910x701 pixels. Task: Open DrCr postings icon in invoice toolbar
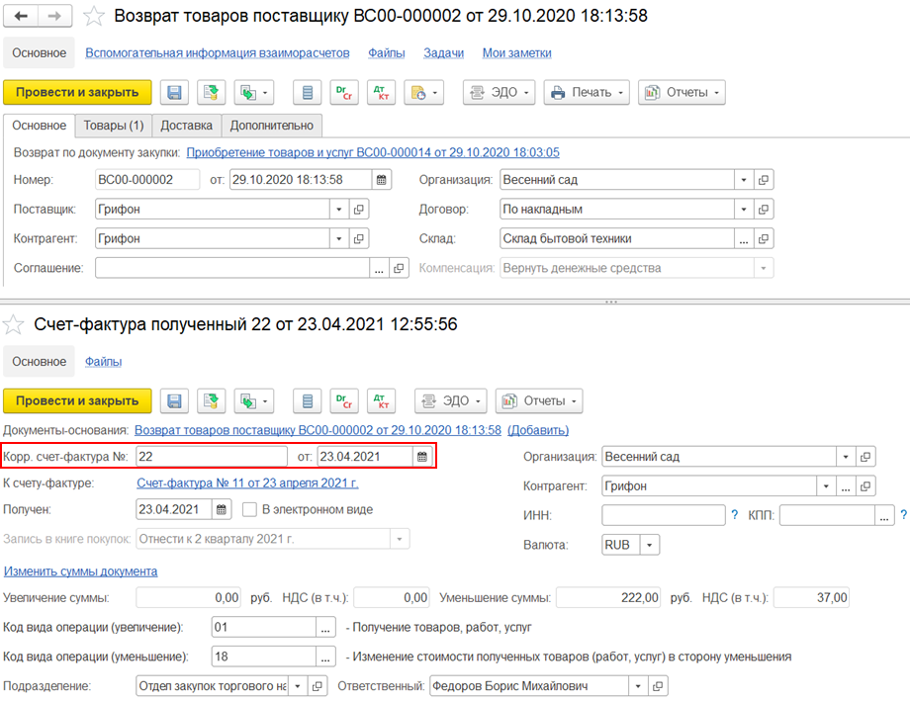(x=344, y=401)
